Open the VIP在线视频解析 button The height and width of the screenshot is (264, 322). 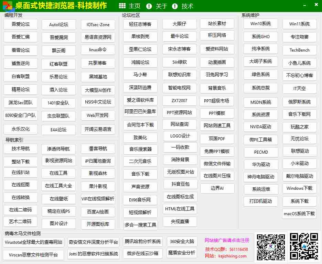pos(98,199)
